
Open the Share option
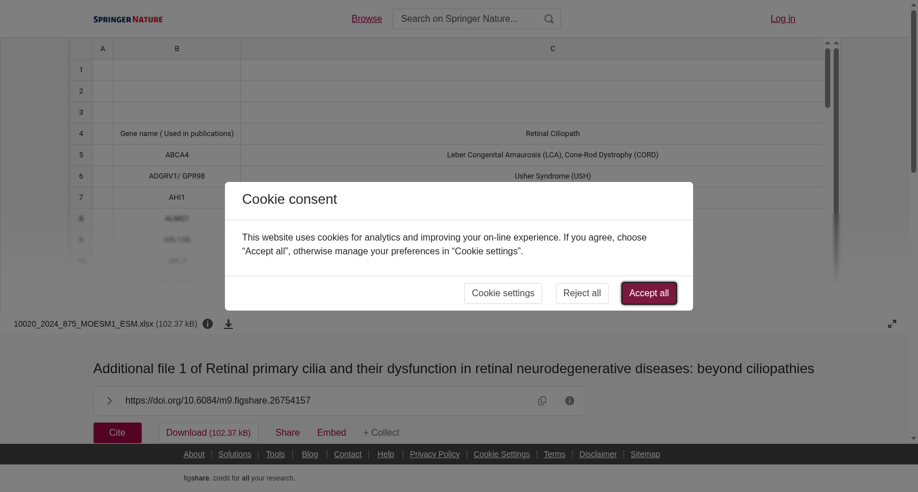[x=287, y=433]
